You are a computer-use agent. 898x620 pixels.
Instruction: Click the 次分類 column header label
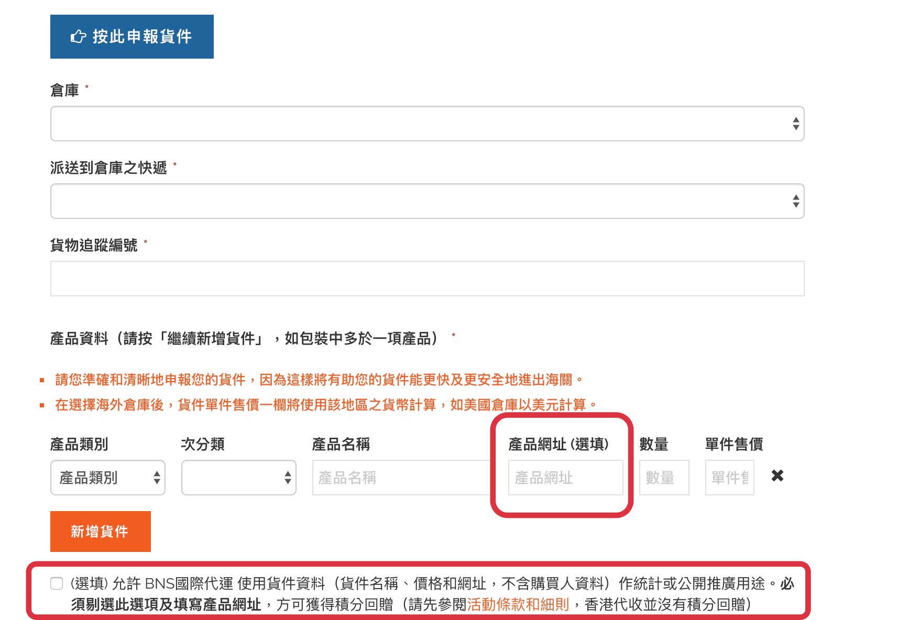(x=203, y=445)
